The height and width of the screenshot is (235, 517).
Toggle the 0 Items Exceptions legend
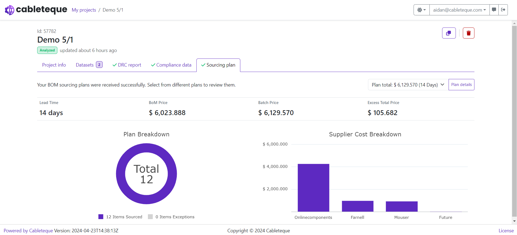click(x=171, y=217)
